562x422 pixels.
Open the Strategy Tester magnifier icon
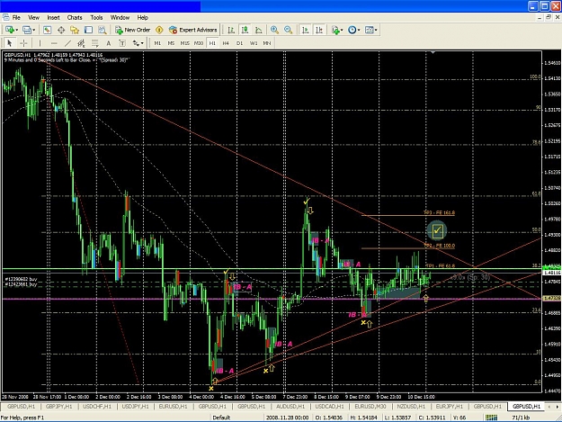coord(103,30)
